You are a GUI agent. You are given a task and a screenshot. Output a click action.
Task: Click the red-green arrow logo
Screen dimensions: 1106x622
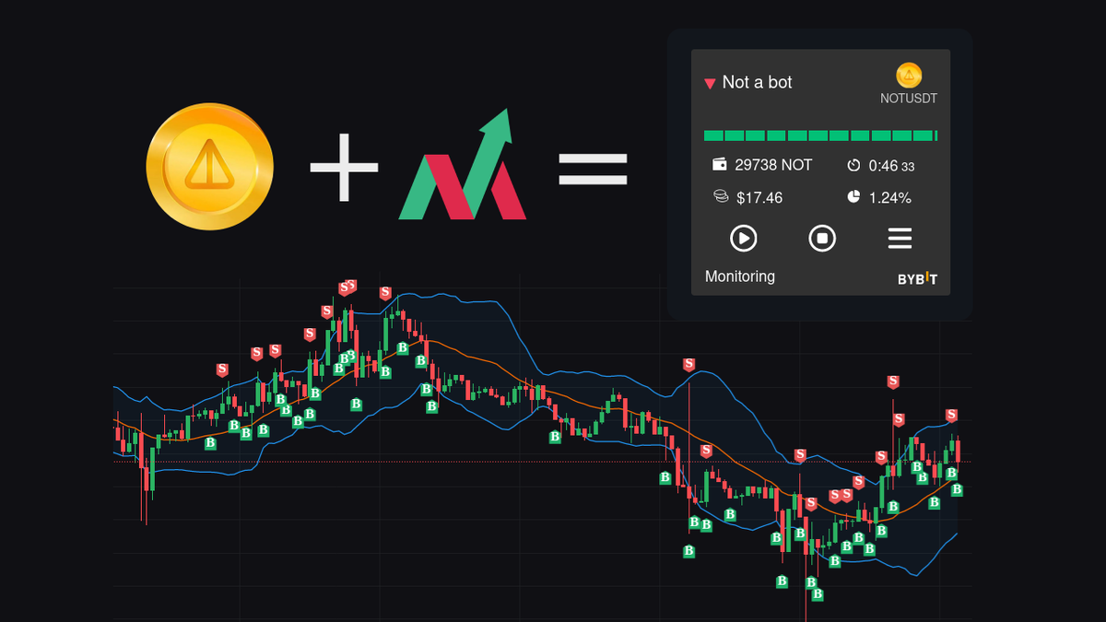click(463, 164)
